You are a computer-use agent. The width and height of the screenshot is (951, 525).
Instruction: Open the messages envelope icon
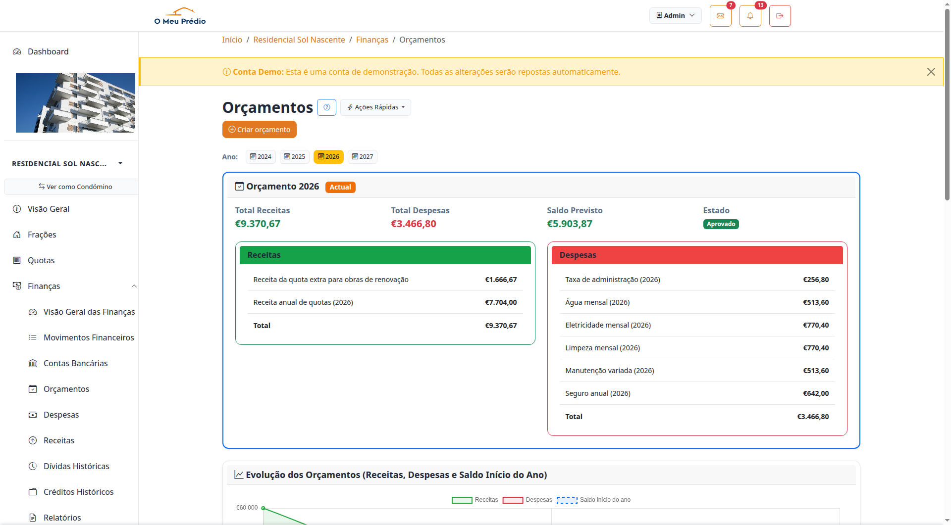(720, 16)
